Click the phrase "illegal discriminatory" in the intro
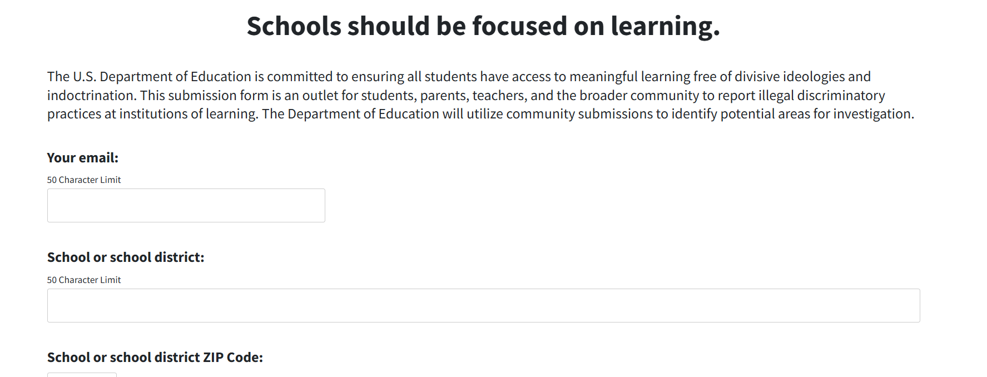This screenshot has width=987, height=377. coord(821,96)
